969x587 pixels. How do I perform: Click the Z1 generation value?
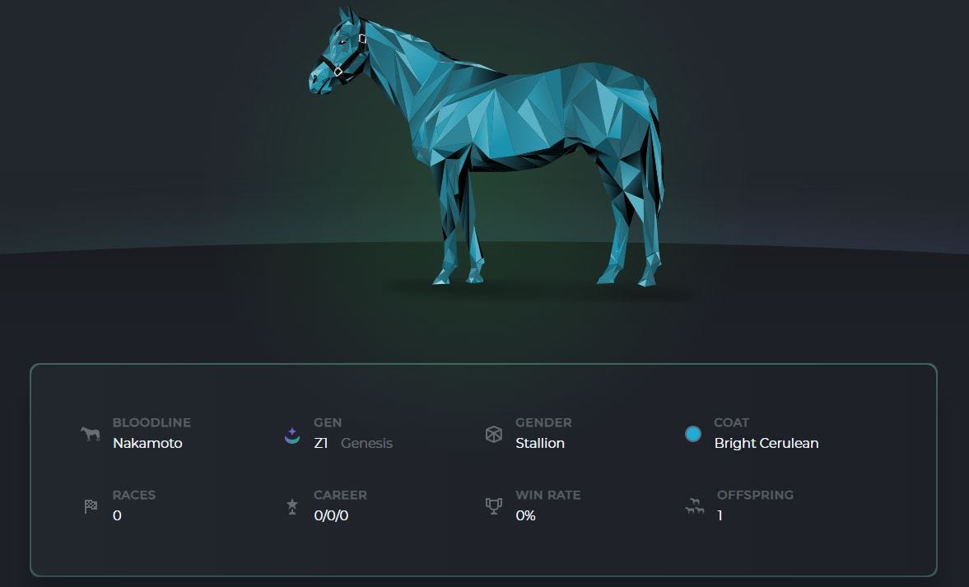pyautogui.click(x=321, y=443)
